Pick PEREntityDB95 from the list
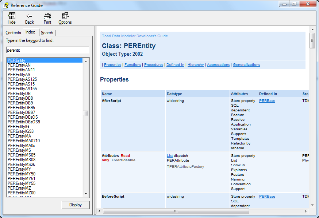This screenshot has height=218, width=319. [x=22, y=107]
